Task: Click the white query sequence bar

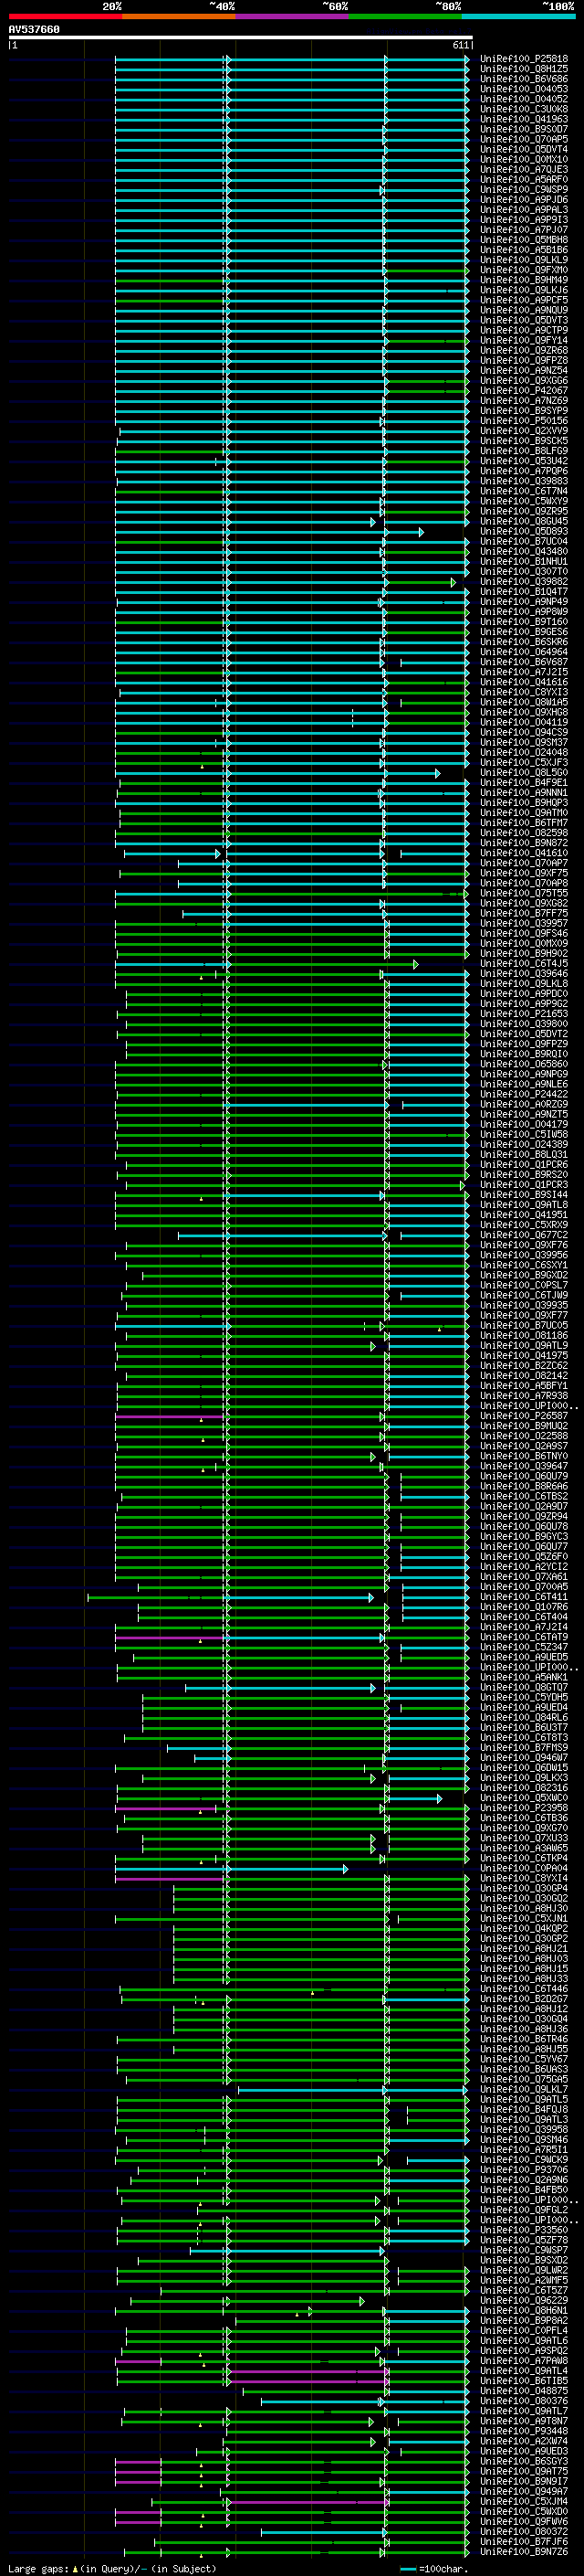Action: tap(241, 38)
